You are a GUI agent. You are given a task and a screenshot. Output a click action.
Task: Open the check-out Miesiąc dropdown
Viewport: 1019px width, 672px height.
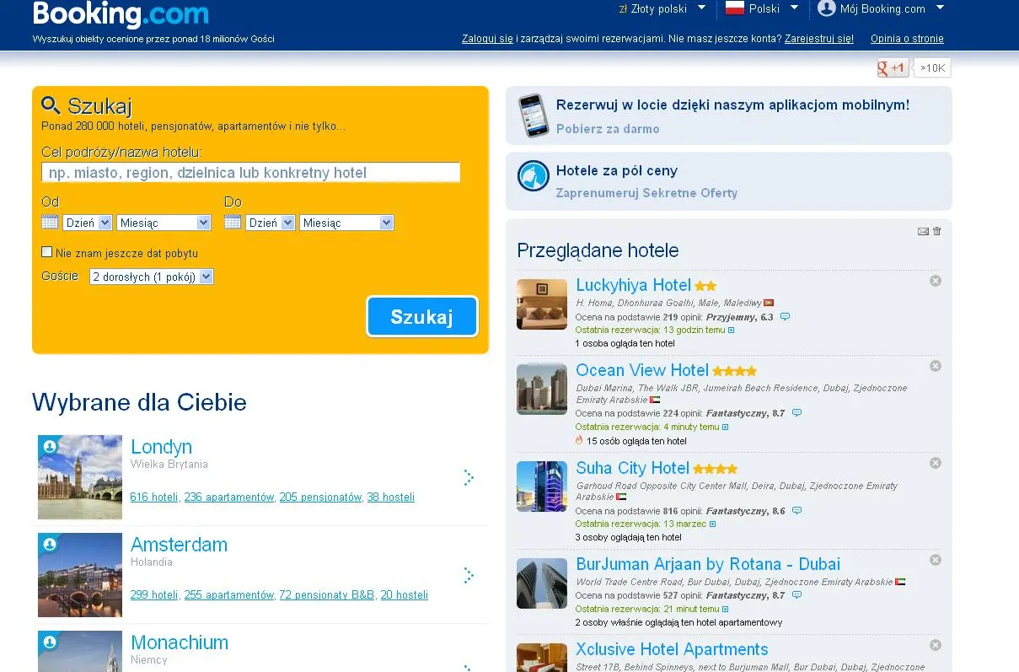(x=346, y=223)
